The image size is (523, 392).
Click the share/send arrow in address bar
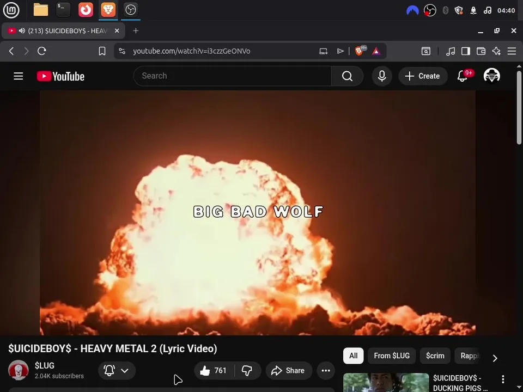pyautogui.click(x=340, y=51)
